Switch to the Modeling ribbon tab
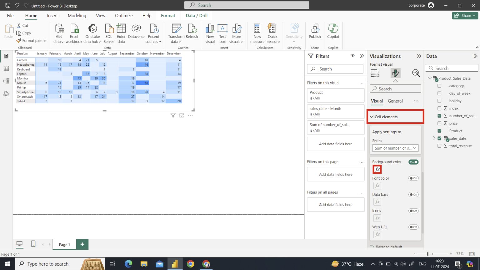The width and height of the screenshot is (480, 270). pos(77,15)
